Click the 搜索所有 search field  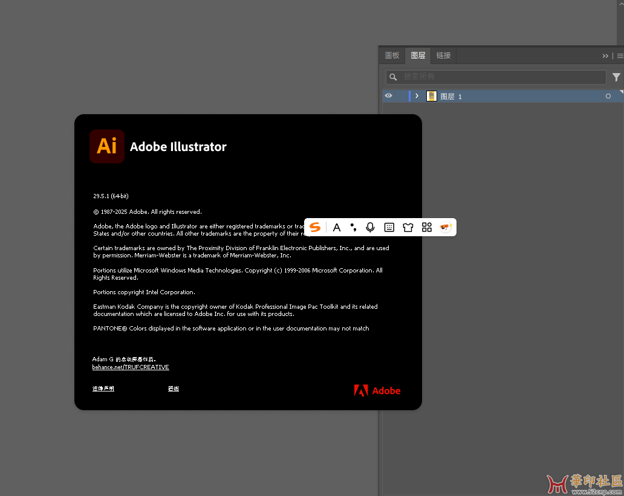point(495,77)
